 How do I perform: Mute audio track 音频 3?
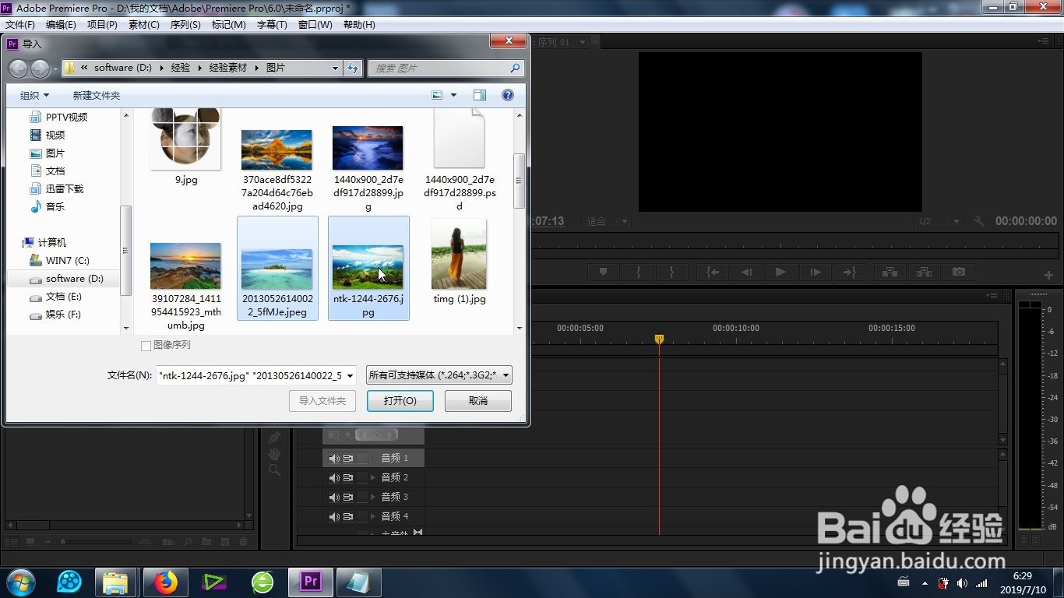(334, 497)
